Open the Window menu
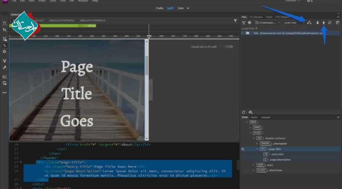This screenshot has width=342, height=189. (x=83, y=1)
